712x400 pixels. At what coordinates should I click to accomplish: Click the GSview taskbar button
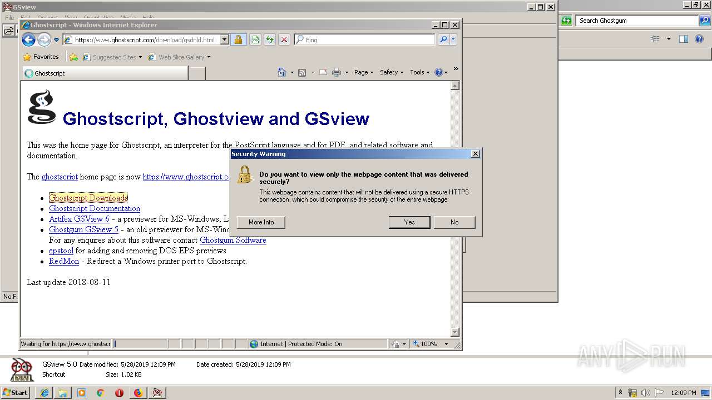[157, 393]
